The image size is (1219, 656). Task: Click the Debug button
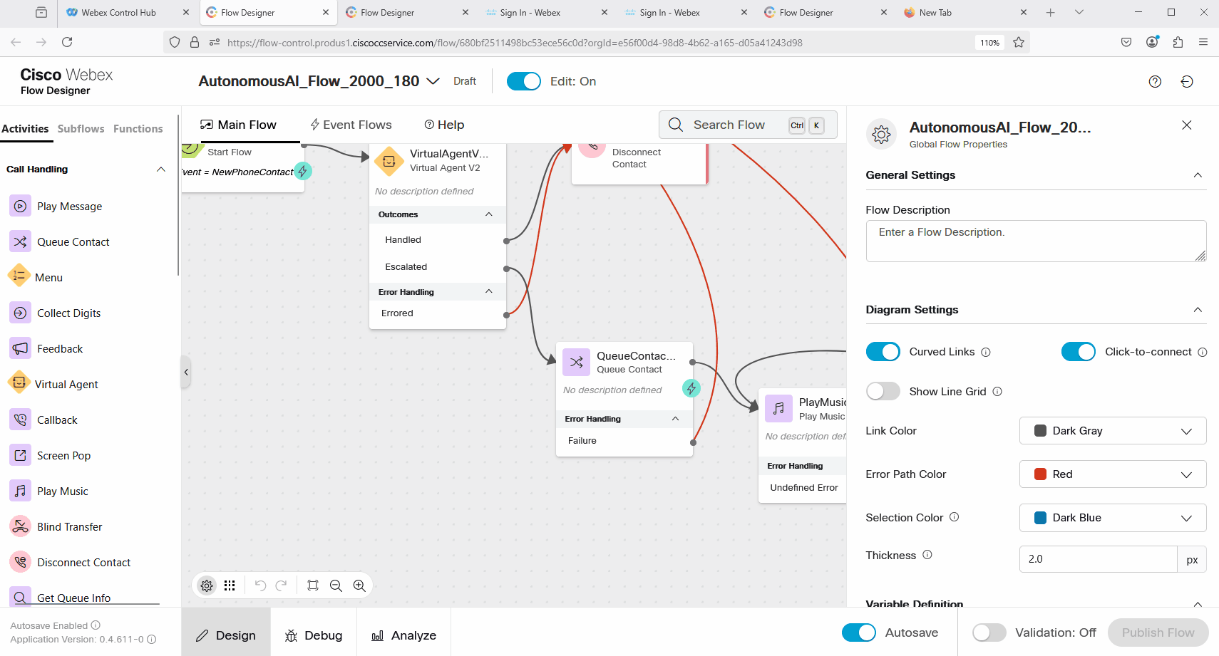(314, 635)
